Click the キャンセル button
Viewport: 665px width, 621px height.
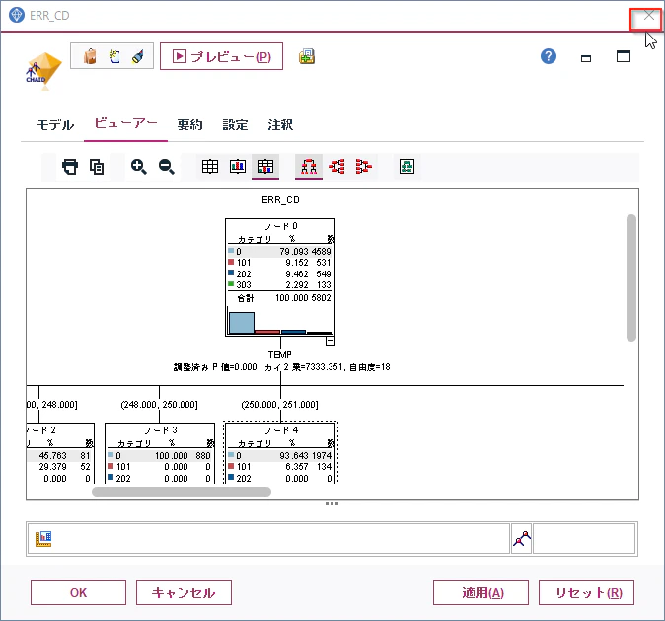coord(184,592)
